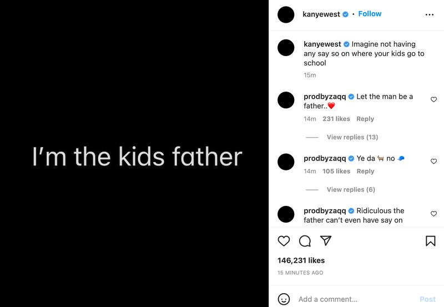Like the "Let the man be a father" comment
Screen dimensions: 444x307
tap(433, 99)
